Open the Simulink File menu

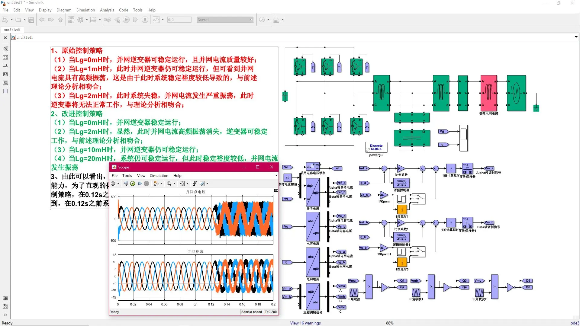point(5,10)
